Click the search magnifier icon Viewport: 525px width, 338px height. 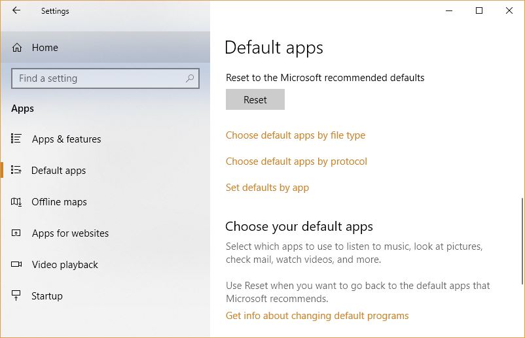point(189,78)
